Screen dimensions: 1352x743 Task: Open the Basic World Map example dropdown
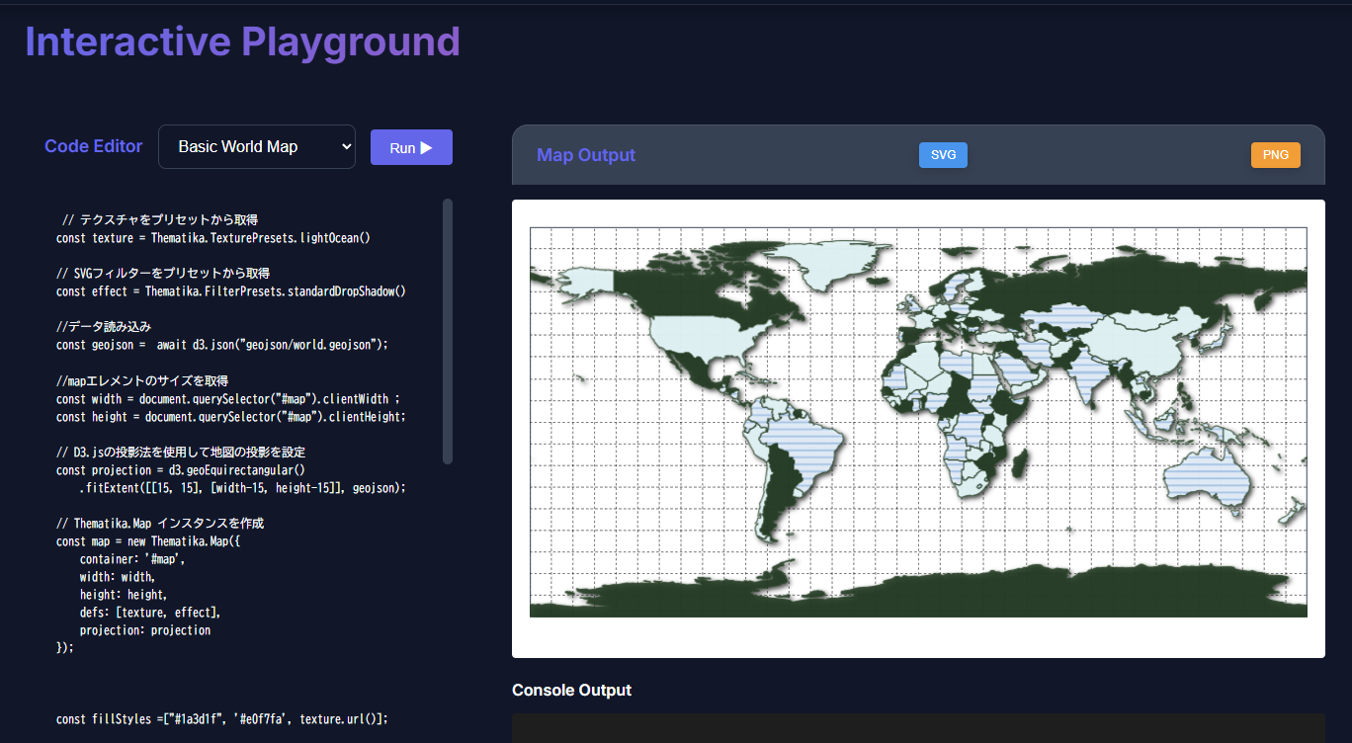(256, 147)
